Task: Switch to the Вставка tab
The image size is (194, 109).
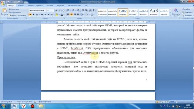Action: (x=21, y=5)
